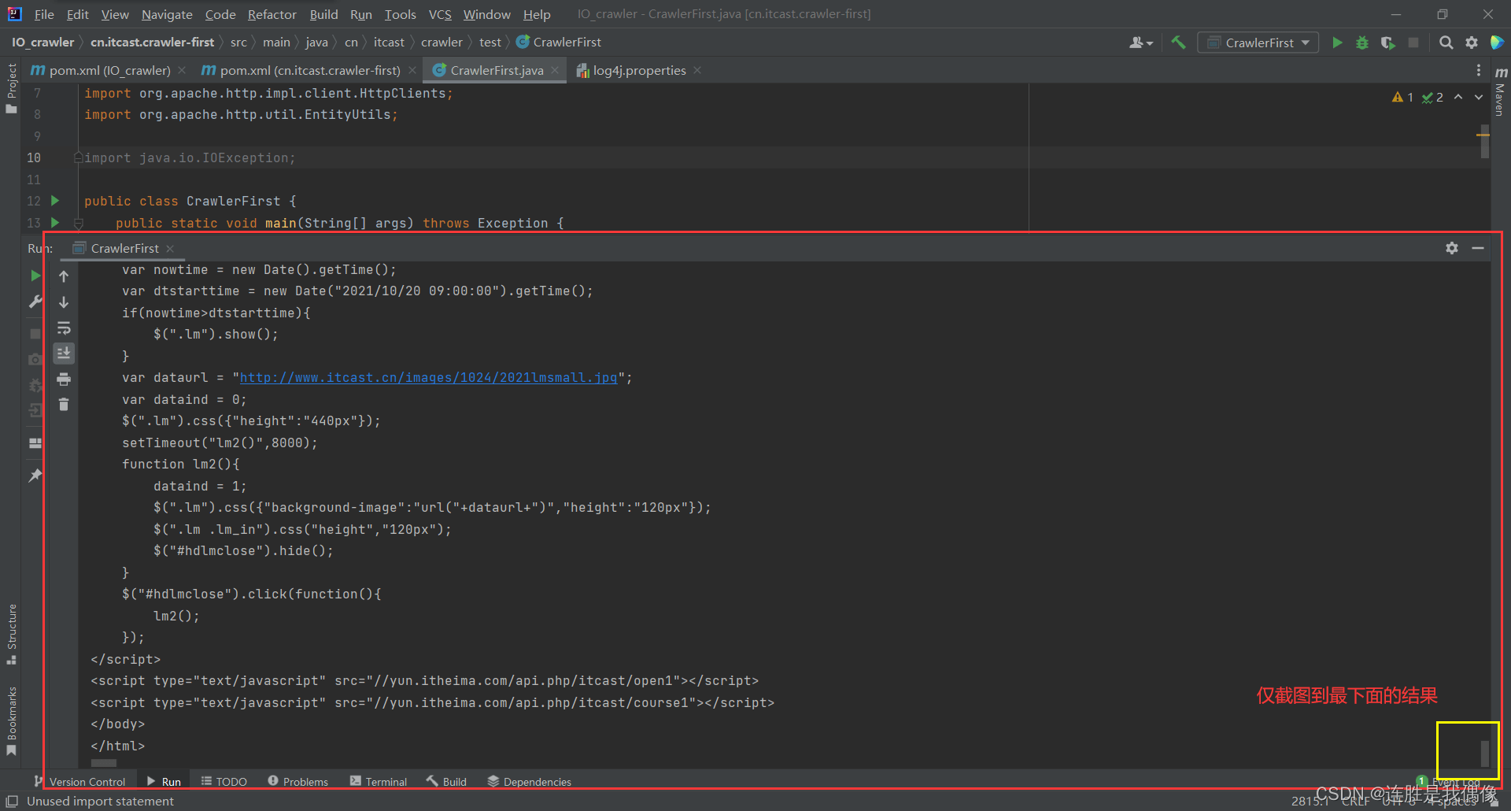The height and width of the screenshot is (811, 1511).
Task: Open the Build tool window
Action: coord(447,781)
